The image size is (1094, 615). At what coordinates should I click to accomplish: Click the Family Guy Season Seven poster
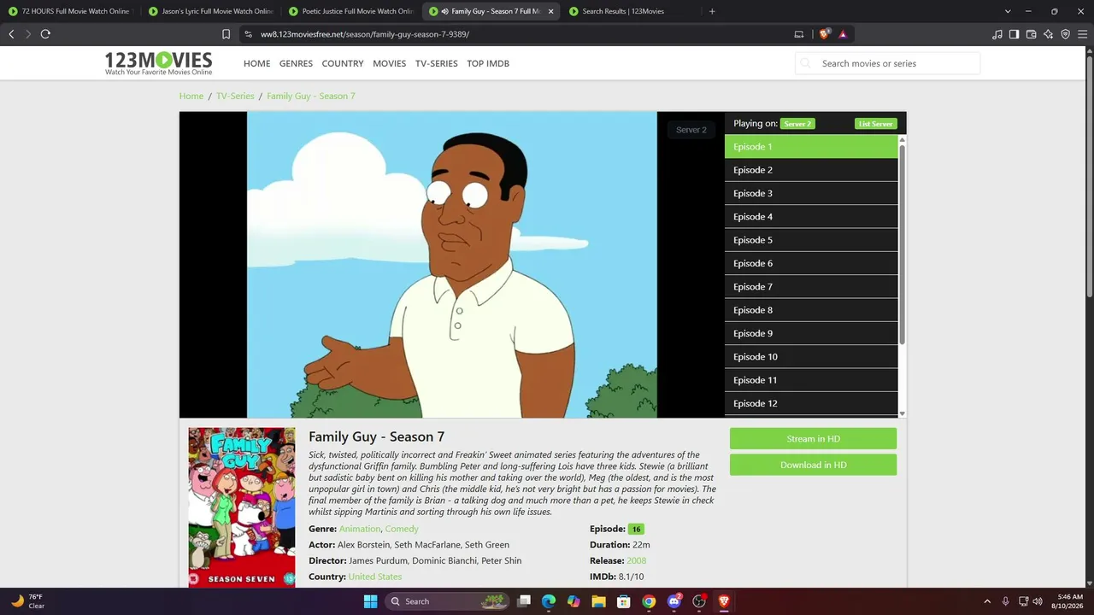(x=242, y=507)
